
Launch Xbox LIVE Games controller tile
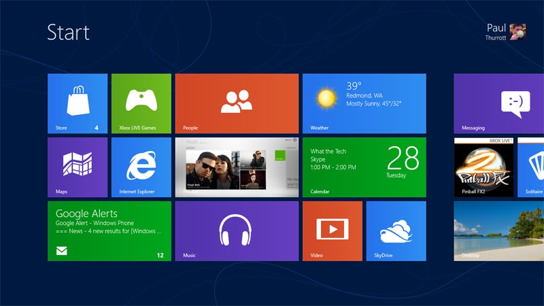141,103
